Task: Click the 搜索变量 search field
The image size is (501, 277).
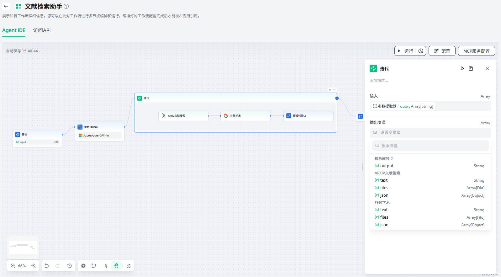Action: point(430,146)
